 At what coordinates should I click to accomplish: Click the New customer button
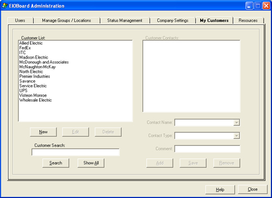point(44,132)
